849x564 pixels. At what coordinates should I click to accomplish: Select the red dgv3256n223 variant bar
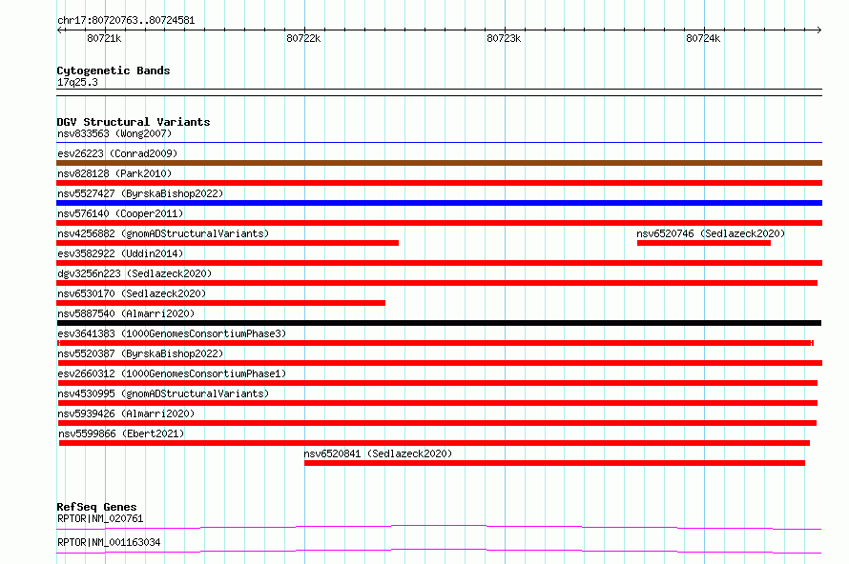click(437, 283)
